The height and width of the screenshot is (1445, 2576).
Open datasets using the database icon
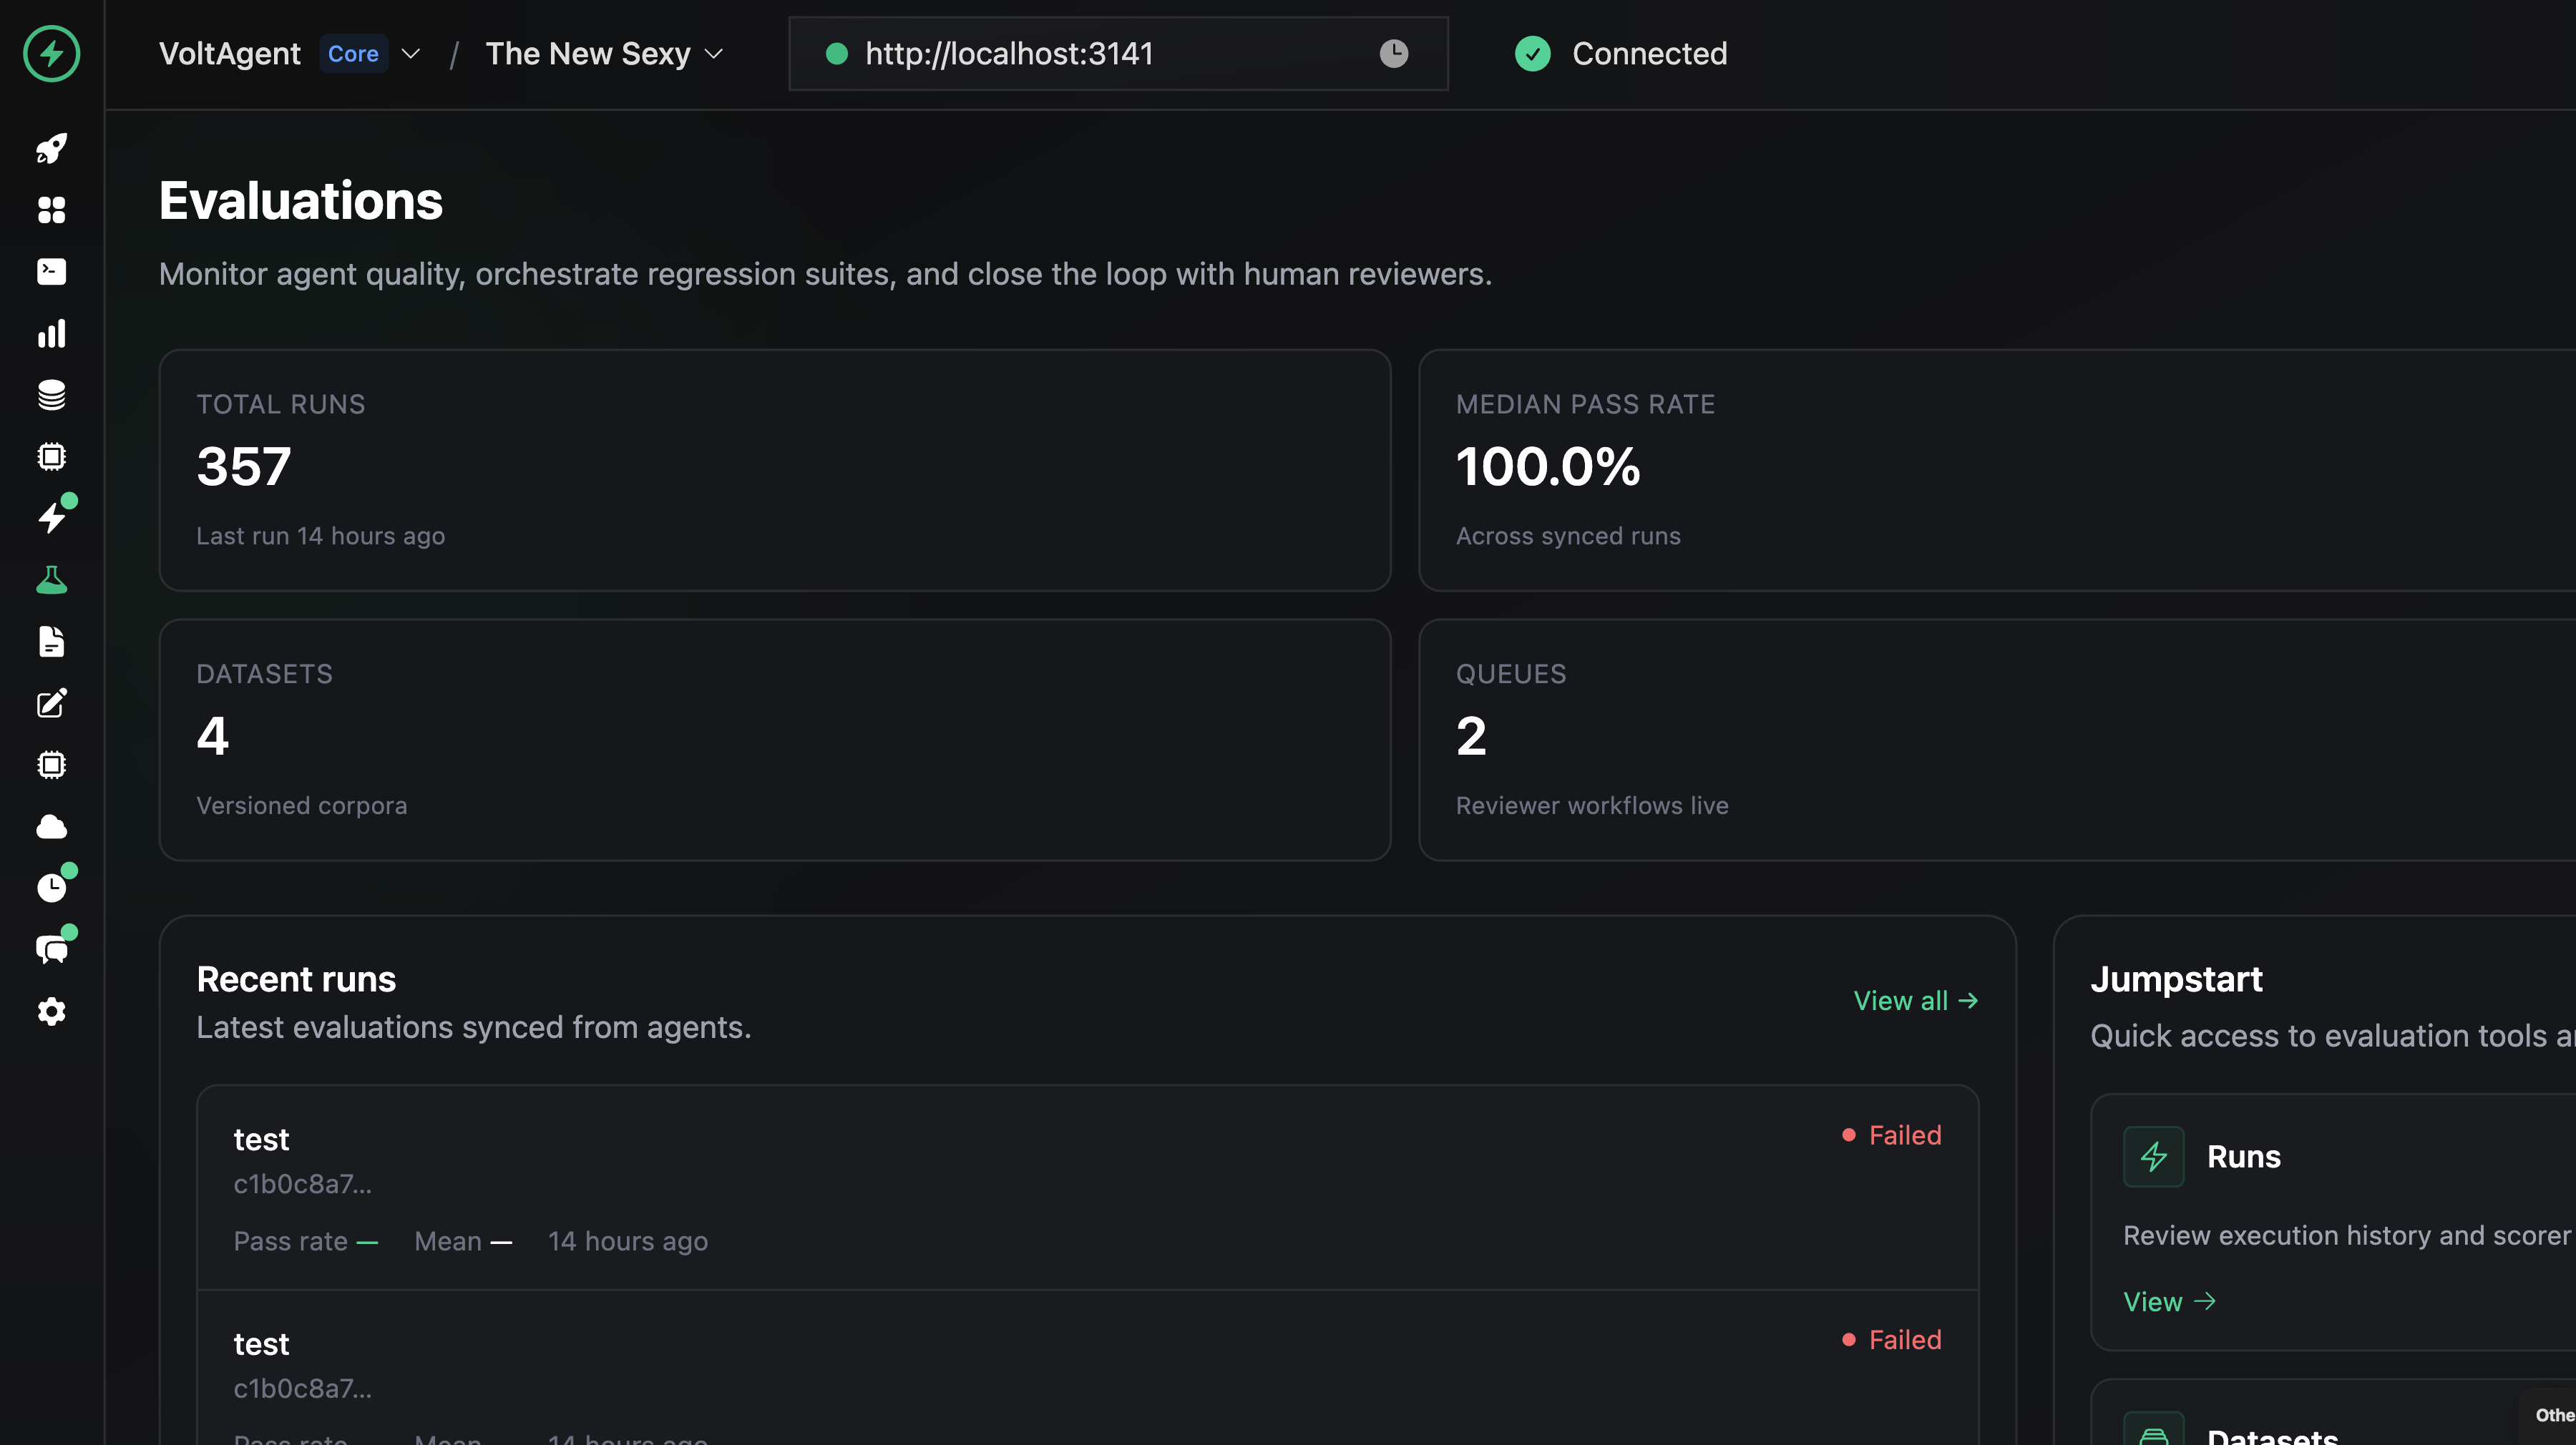(51, 395)
